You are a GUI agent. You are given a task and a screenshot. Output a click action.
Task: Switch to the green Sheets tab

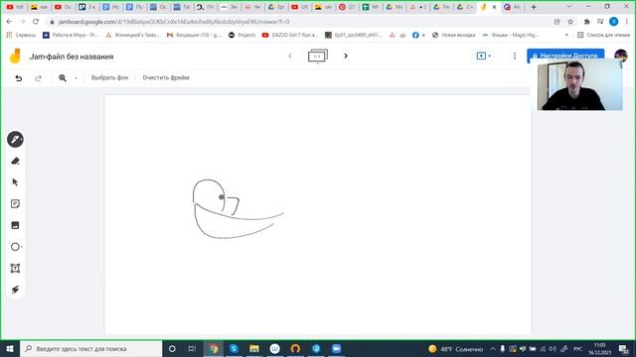[370, 7]
